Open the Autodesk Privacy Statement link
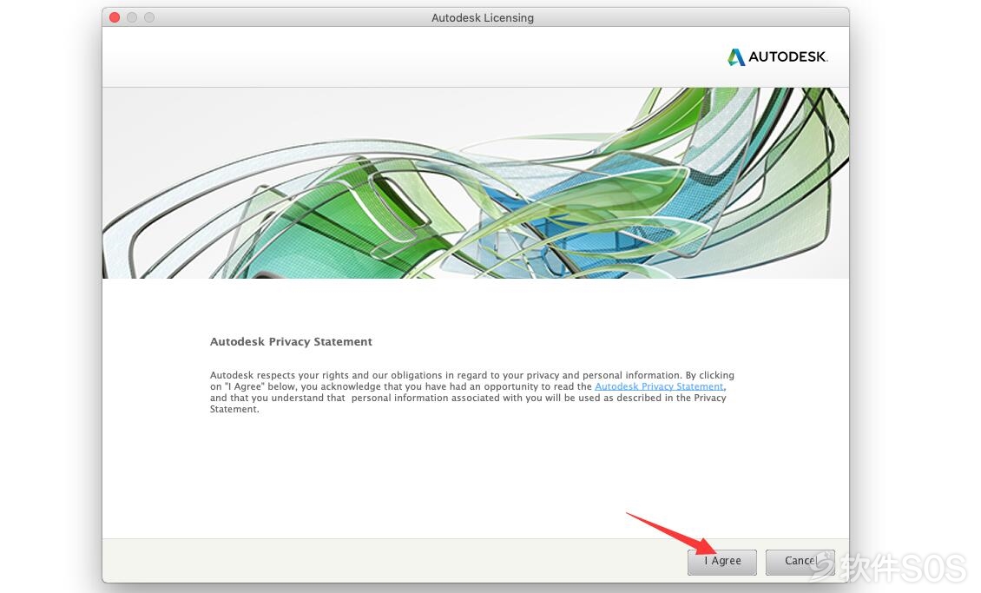This screenshot has width=981, height=593. click(659, 386)
